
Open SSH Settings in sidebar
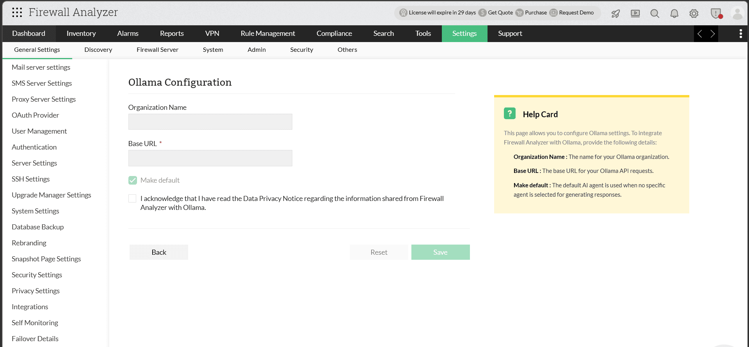click(31, 179)
